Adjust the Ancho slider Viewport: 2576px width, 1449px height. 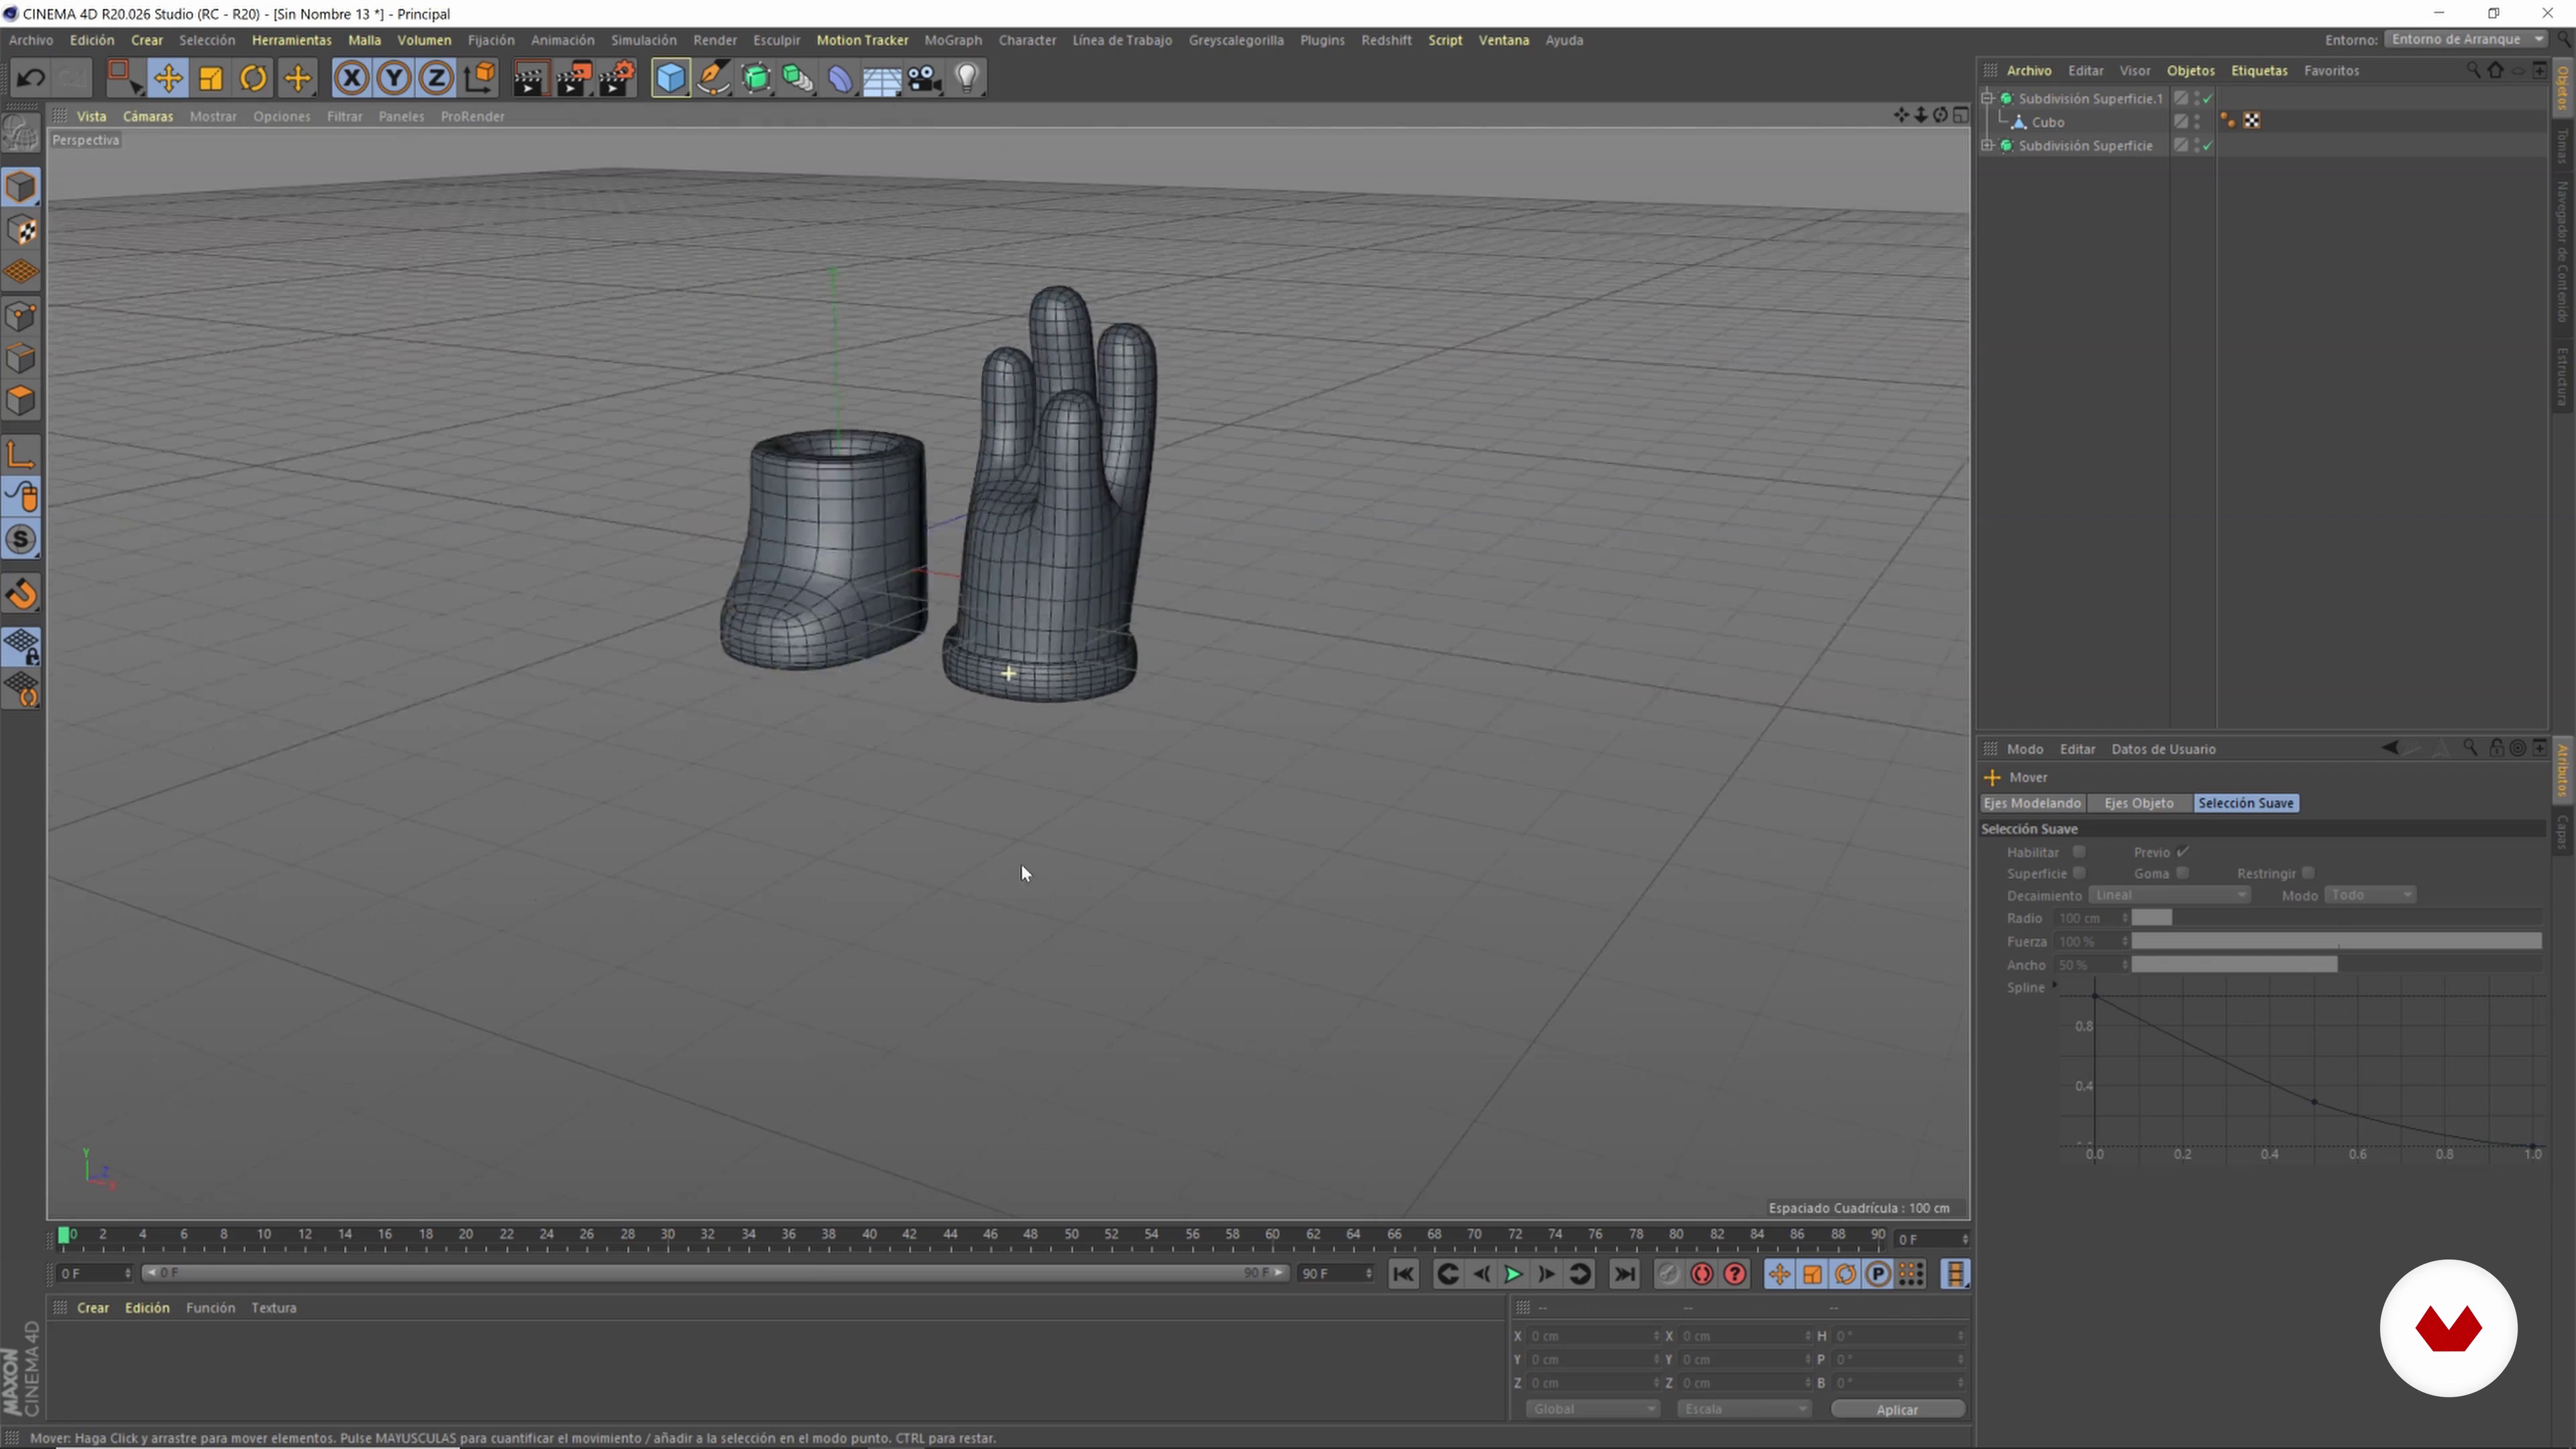(2337, 964)
